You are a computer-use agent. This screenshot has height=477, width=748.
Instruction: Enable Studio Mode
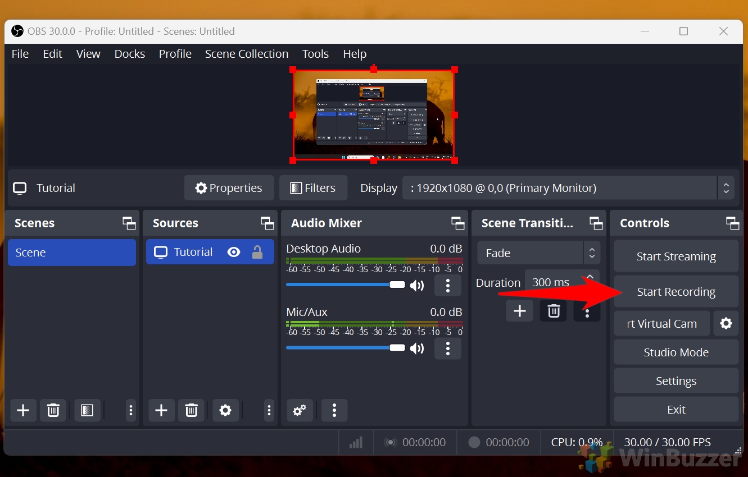(676, 352)
